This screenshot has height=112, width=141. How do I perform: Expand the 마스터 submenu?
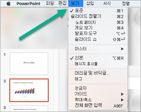(98, 49)
